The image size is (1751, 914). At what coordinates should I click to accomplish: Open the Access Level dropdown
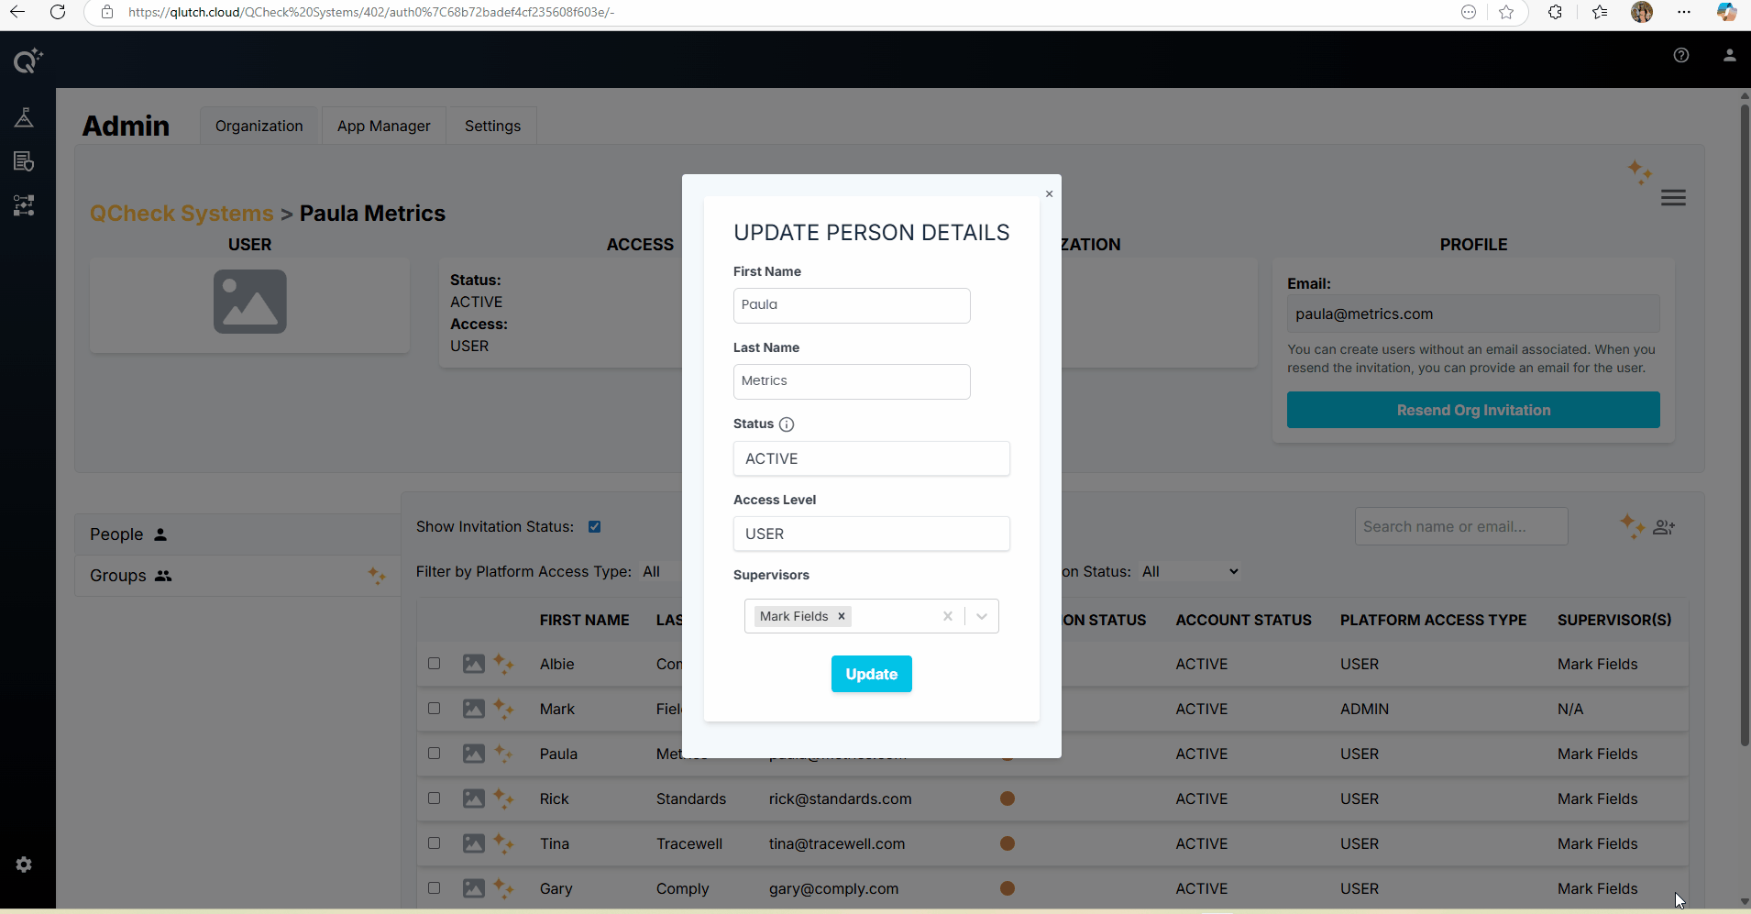coord(871,534)
